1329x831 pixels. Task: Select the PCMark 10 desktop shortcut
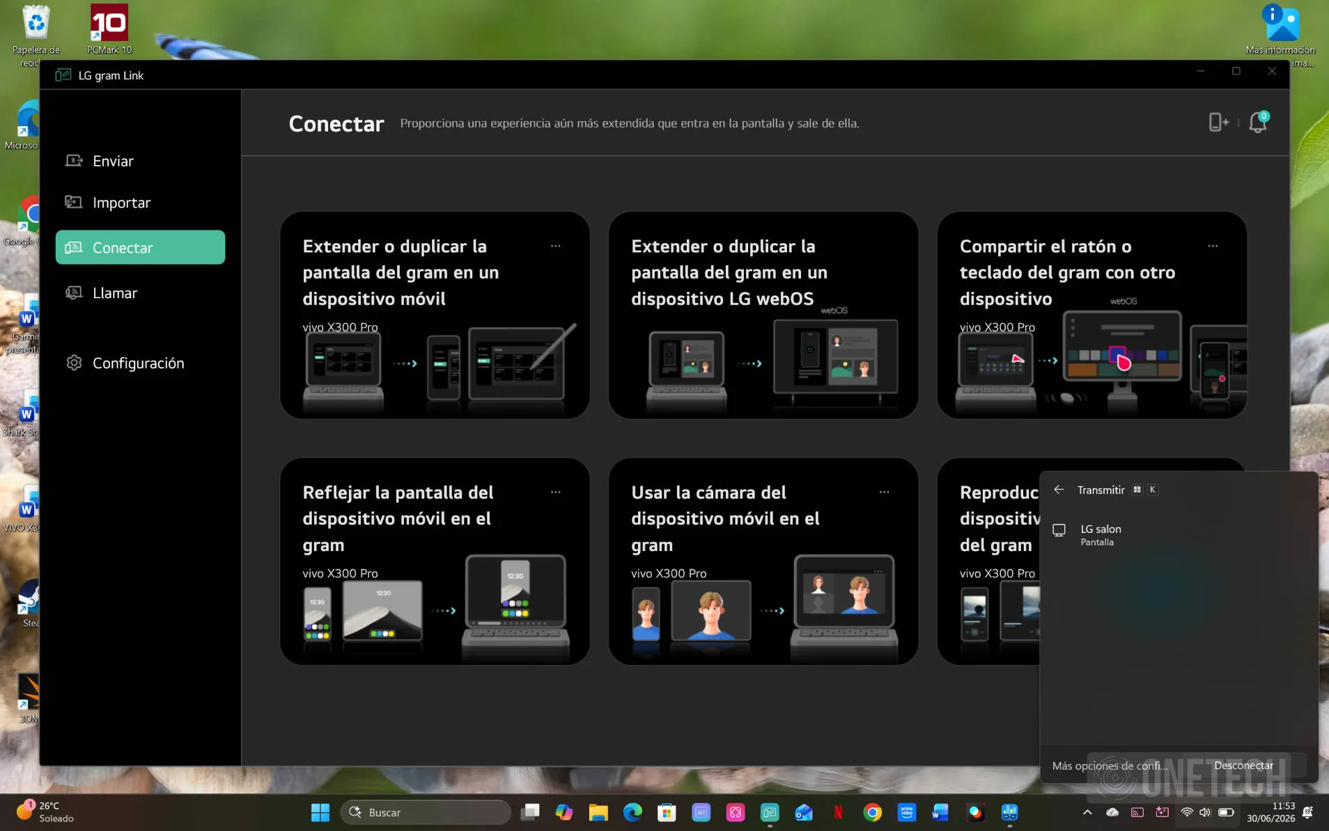(109, 29)
